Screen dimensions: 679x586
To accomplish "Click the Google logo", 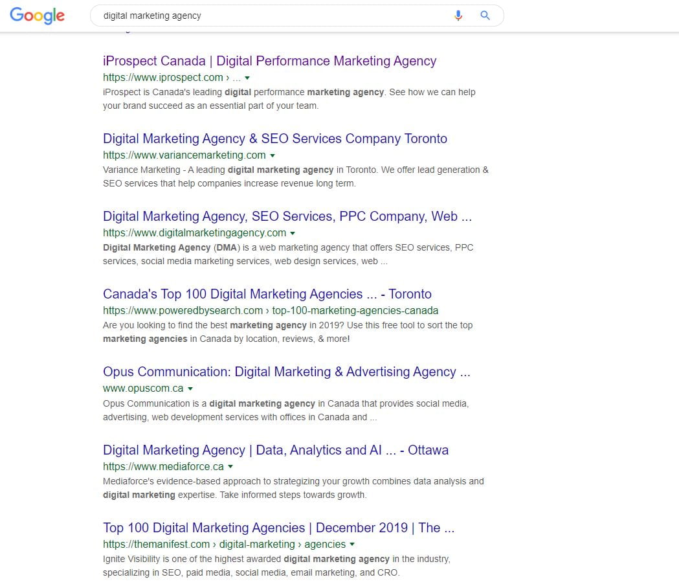I will [37, 16].
